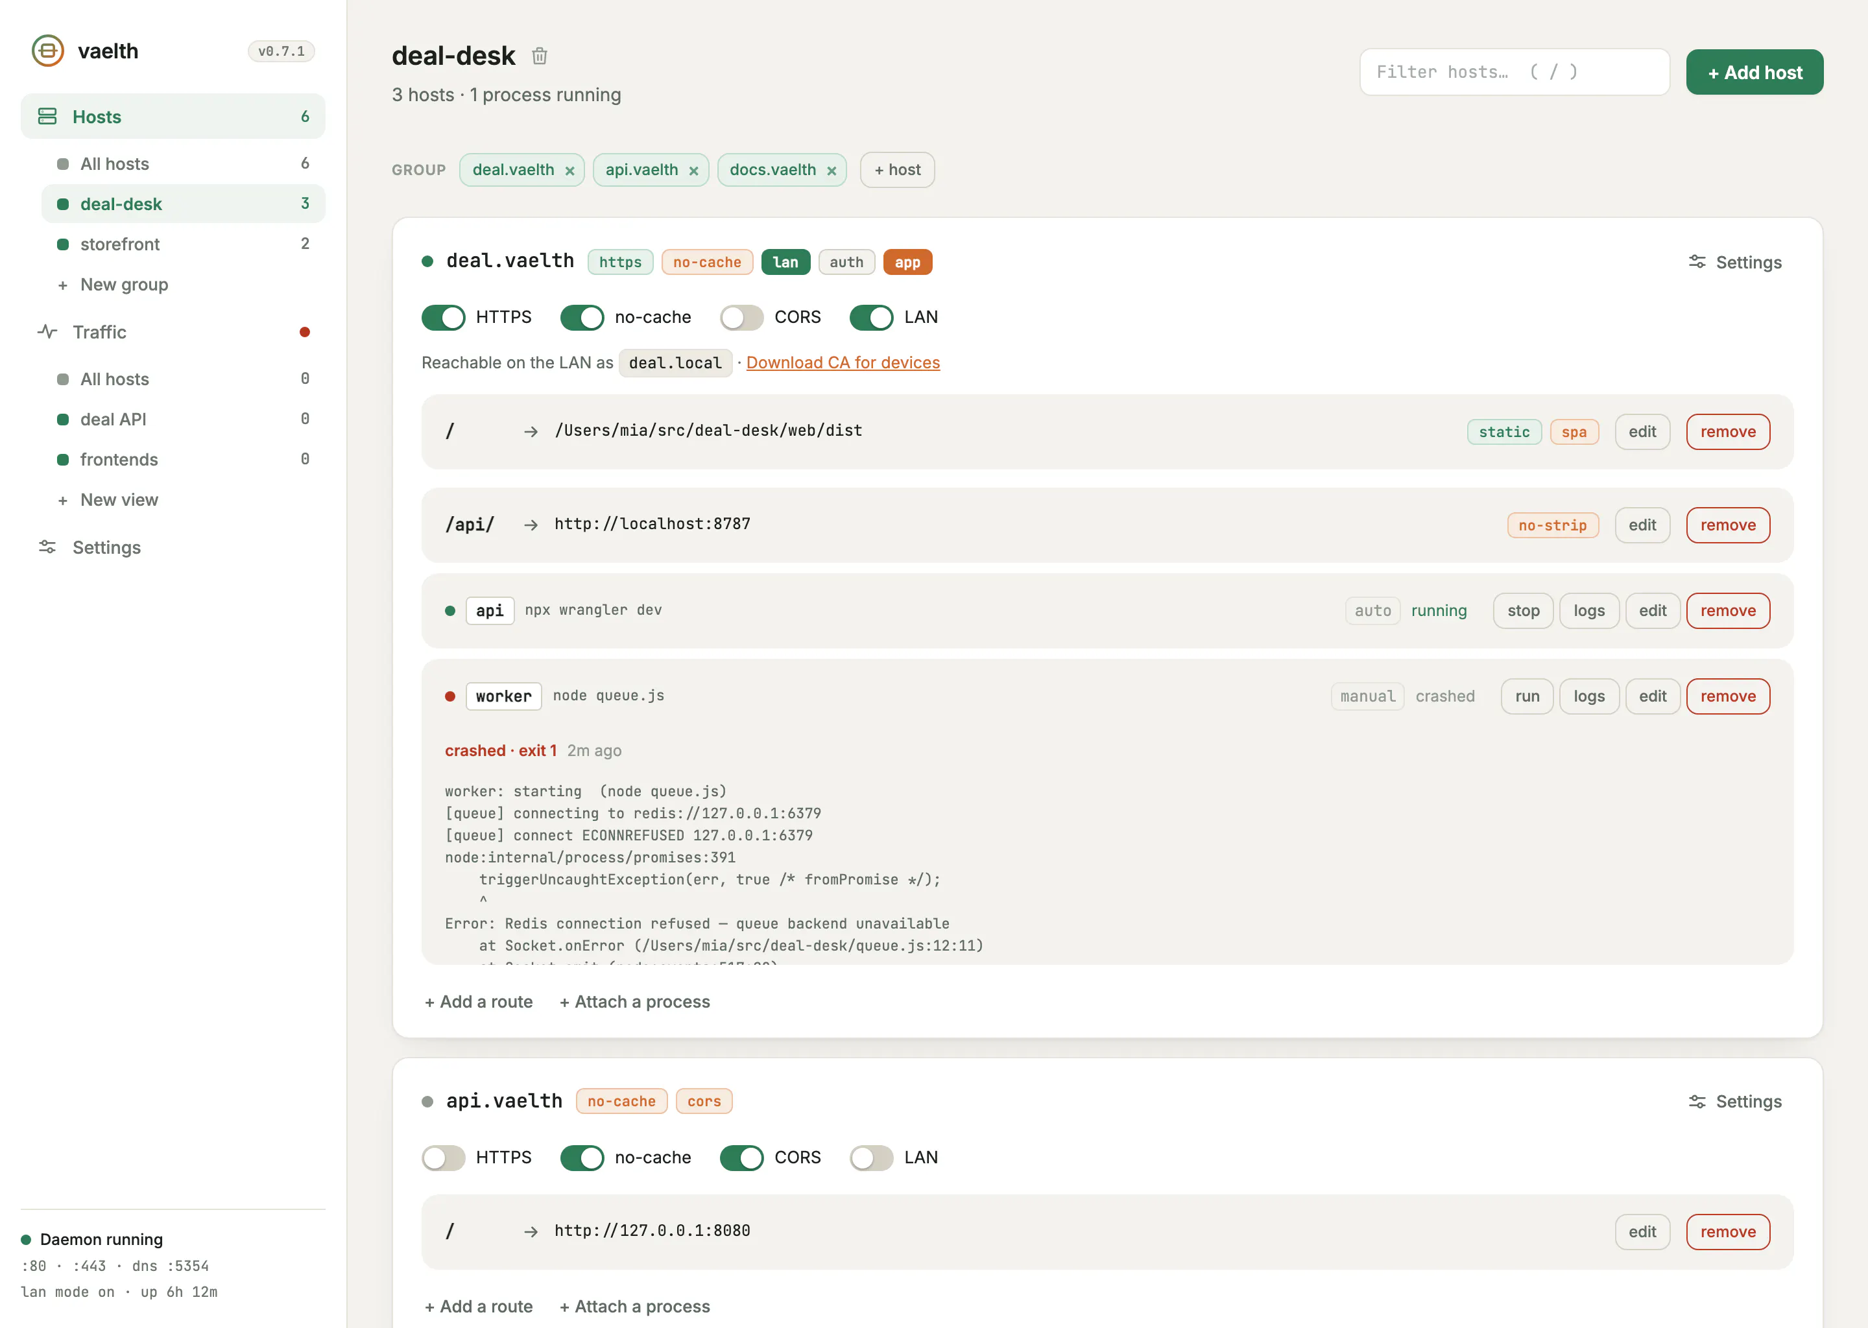Screen dimensions: 1868x1328
Task: Enable CORS for deal.vaelth
Action: [x=742, y=317]
